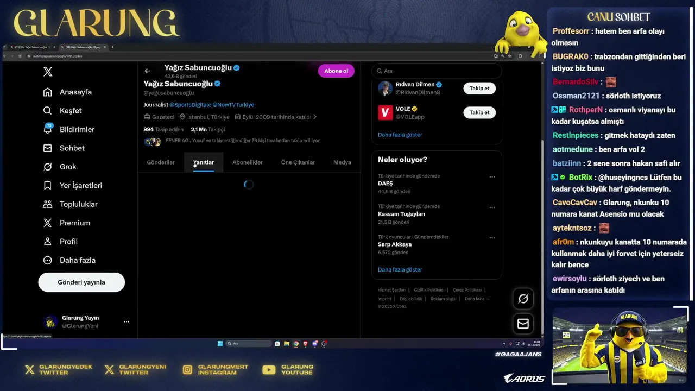The image size is (695, 391).
Task: Open the floating Grok button
Action: pyautogui.click(x=523, y=299)
